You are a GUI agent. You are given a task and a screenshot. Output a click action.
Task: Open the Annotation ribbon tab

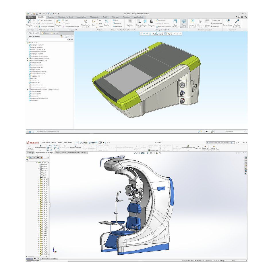click(82, 17)
